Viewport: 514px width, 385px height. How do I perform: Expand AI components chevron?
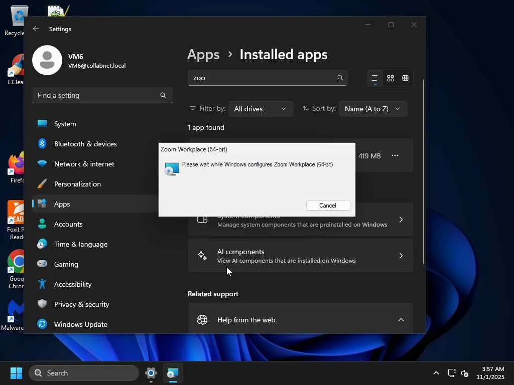[401, 256]
